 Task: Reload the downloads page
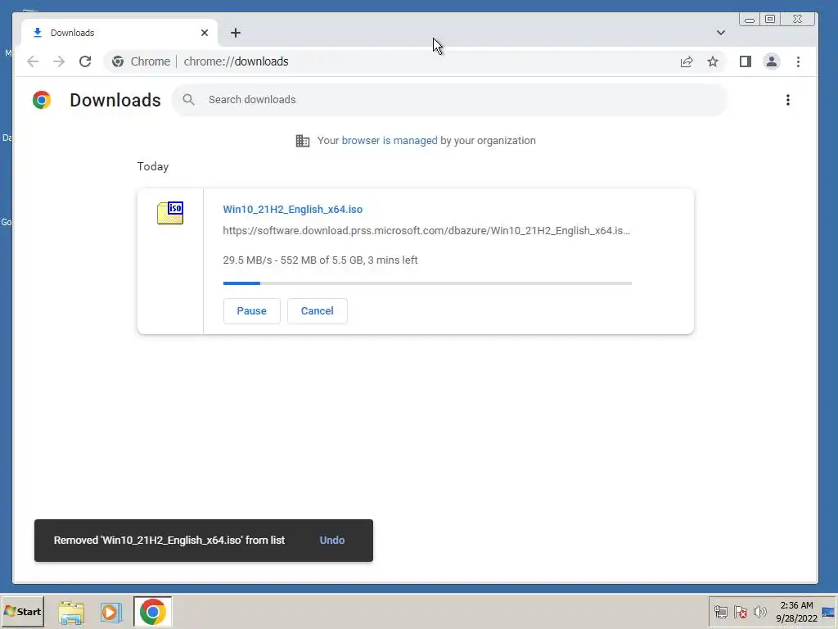85,61
